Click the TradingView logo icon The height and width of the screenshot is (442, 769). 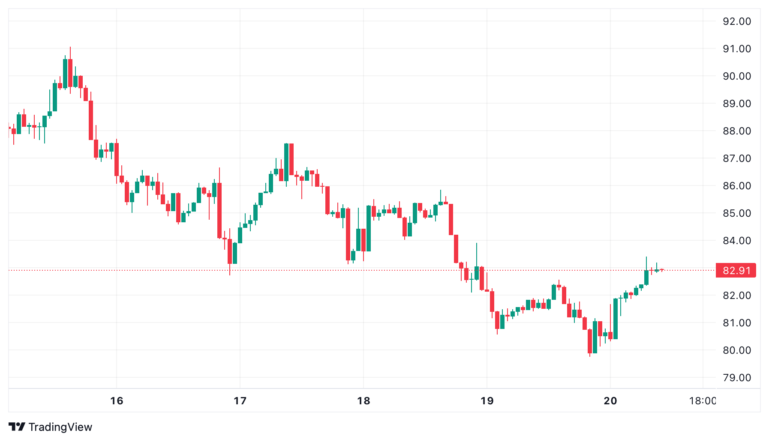tap(17, 427)
